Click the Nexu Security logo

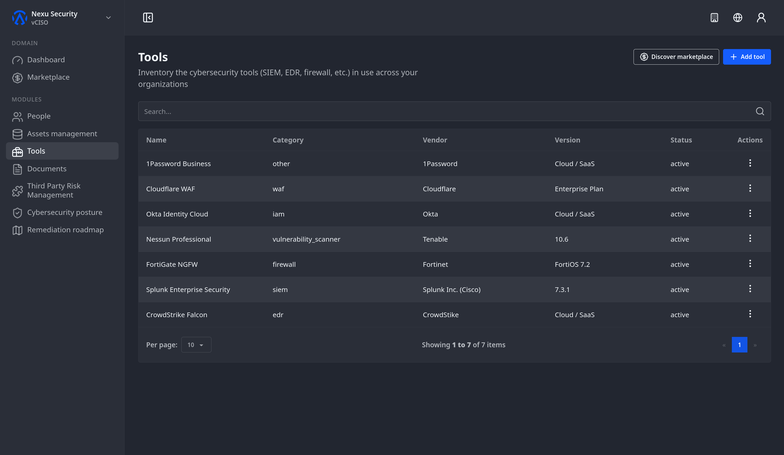click(x=20, y=17)
